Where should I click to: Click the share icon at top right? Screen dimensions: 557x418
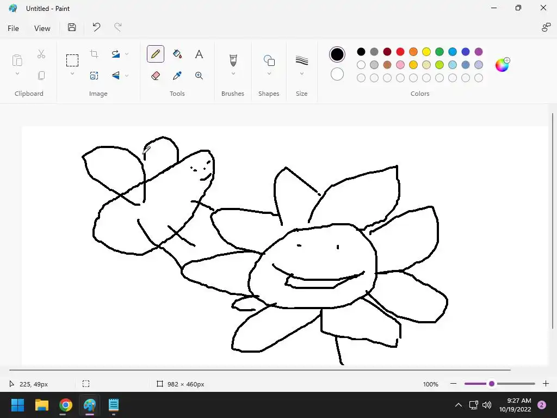tap(546, 27)
